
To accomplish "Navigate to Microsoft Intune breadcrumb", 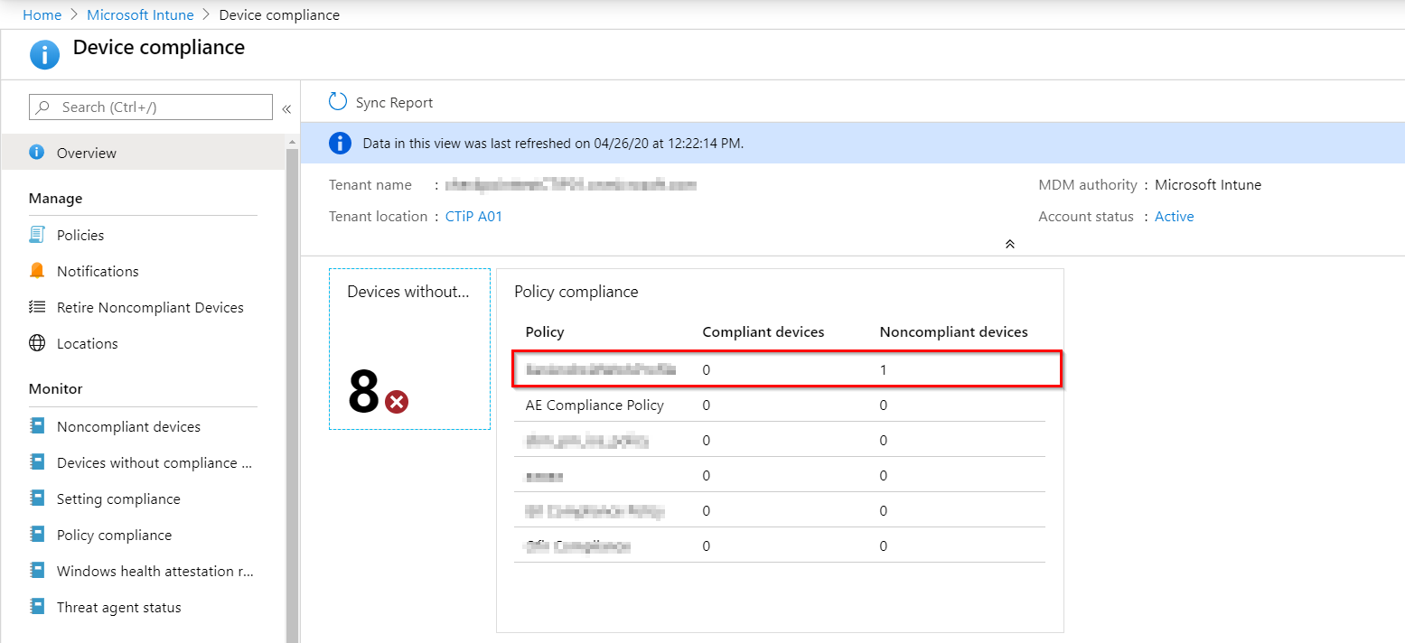I will click(140, 15).
